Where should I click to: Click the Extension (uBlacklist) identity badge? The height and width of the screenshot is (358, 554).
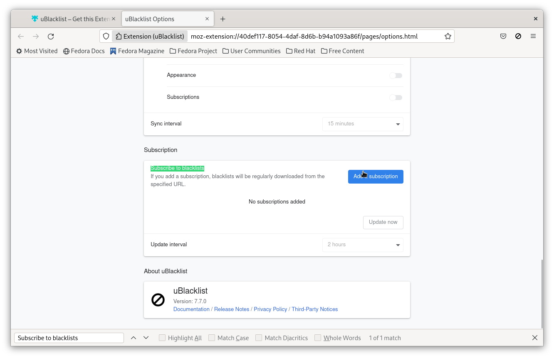click(x=150, y=36)
